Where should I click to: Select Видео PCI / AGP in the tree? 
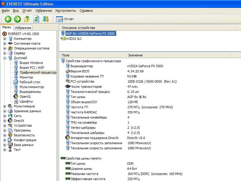(32, 68)
